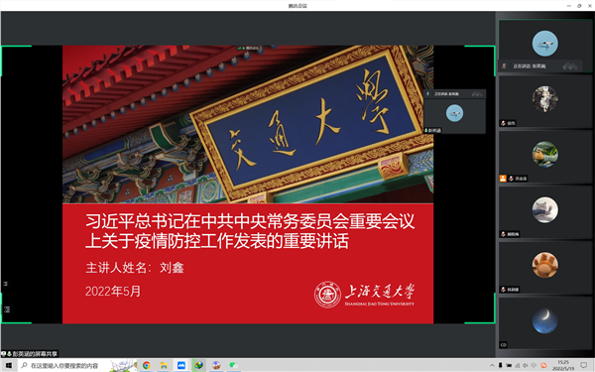
Task: Click the presenter name 刘鑫 on slide
Action: [172, 268]
